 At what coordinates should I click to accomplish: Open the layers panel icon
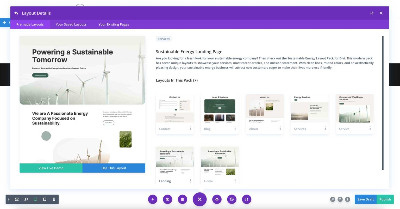point(340,199)
